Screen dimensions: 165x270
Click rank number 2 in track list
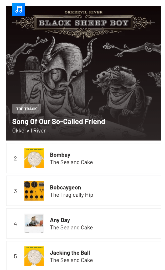tap(15, 158)
